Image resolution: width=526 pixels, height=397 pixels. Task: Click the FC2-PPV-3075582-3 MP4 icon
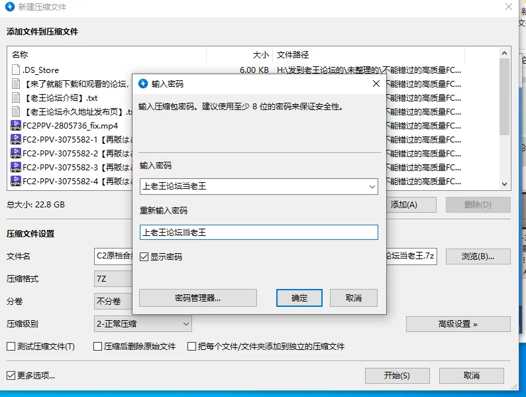point(16,167)
